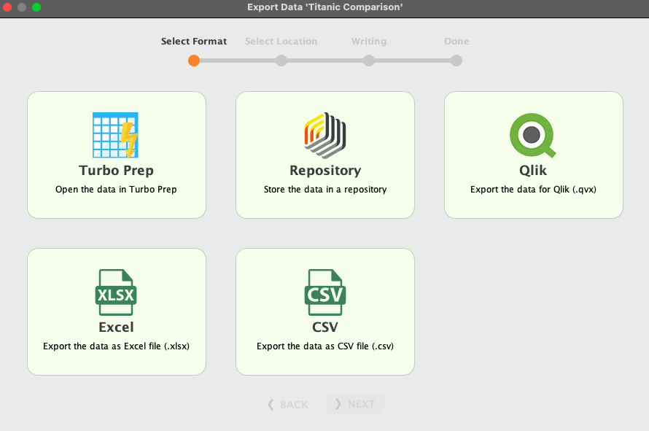Click the orange Select Format progress dot

(x=194, y=61)
